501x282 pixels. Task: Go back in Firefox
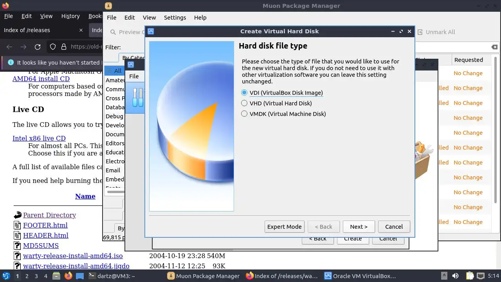[9, 47]
